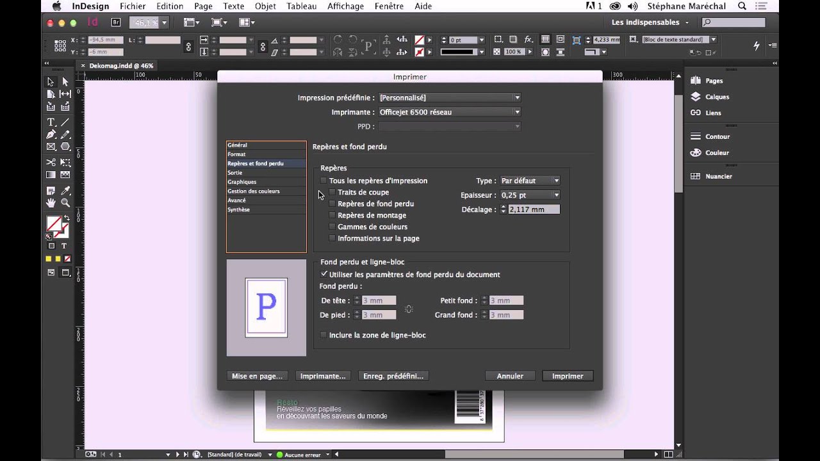Uncheck Utiliser les paramètres de fond perdu

324,274
